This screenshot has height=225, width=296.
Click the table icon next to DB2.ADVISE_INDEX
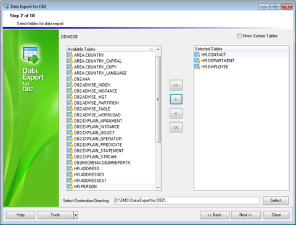[70, 85]
